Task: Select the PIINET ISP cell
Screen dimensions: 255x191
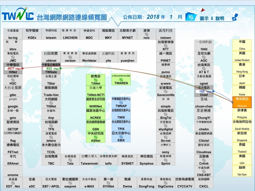Action: point(165,57)
